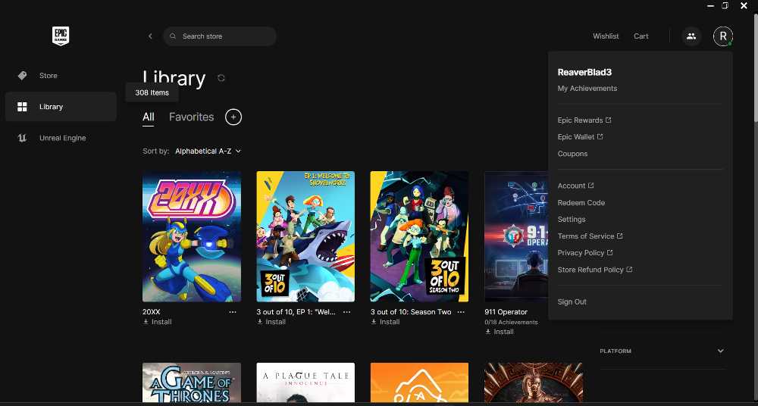Sign Out of the account
Image resolution: width=758 pixels, height=406 pixels.
(572, 302)
